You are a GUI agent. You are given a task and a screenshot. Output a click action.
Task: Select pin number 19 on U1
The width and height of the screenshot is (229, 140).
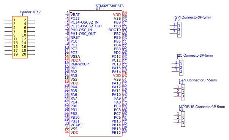tap(67, 81)
